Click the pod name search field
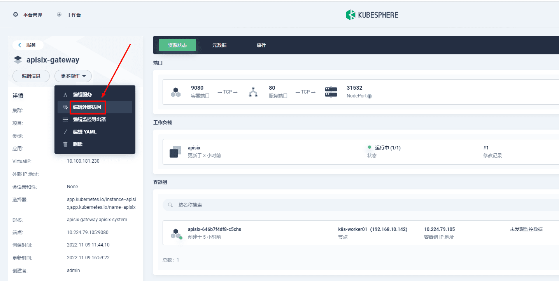This screenshot has width=559, height=281. [361, 205]
